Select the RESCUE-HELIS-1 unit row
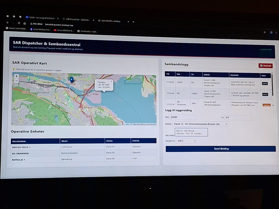 click(84, 147)
